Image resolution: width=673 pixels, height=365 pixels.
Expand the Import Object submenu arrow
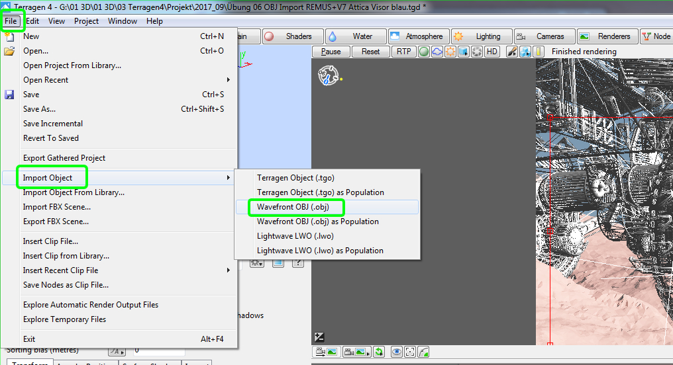click(x=229, y=178)
